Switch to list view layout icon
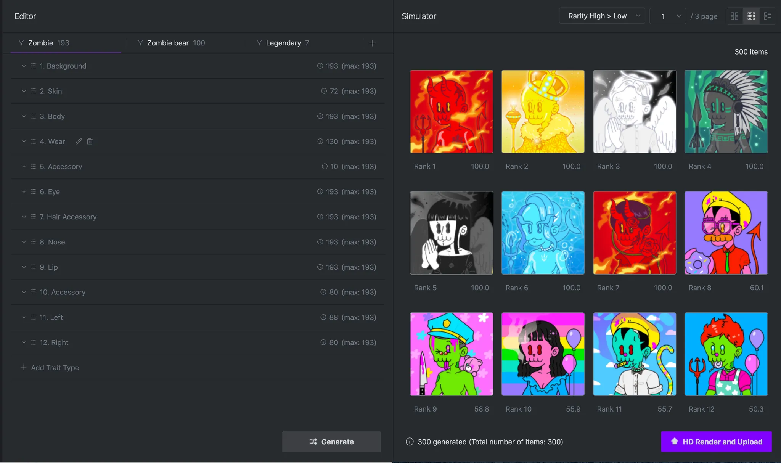 tap(767, 16)
